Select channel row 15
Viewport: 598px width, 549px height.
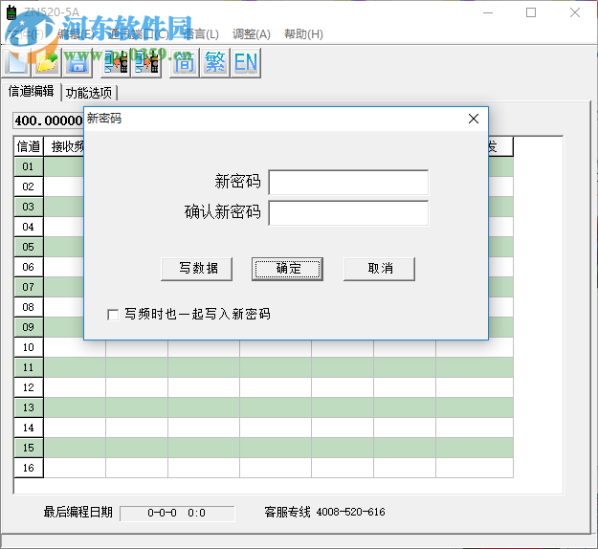click(x=28, y=448)
